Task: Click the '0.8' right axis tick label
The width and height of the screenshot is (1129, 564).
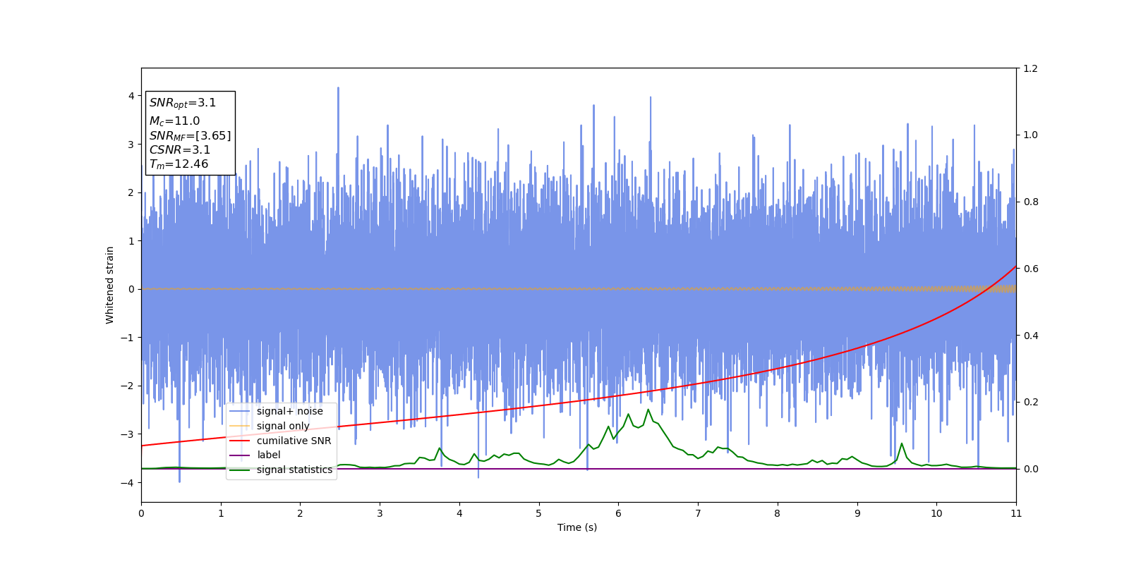Action: coord(1030,202)
